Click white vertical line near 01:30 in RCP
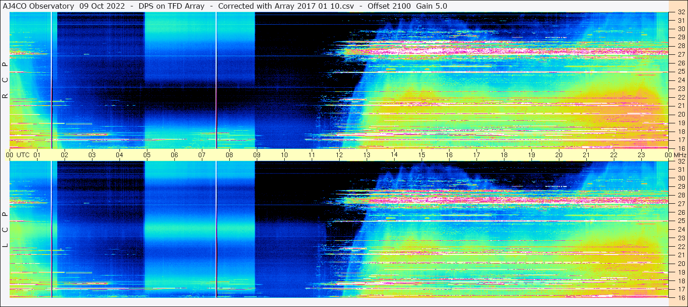Image resolution: width=688 pixels, height=307 pixels. pos(51,80)
